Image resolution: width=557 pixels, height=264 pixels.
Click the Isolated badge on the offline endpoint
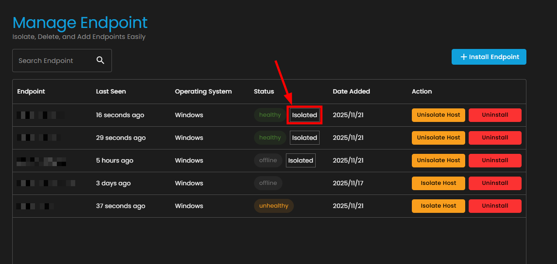[x=300, y=160]
